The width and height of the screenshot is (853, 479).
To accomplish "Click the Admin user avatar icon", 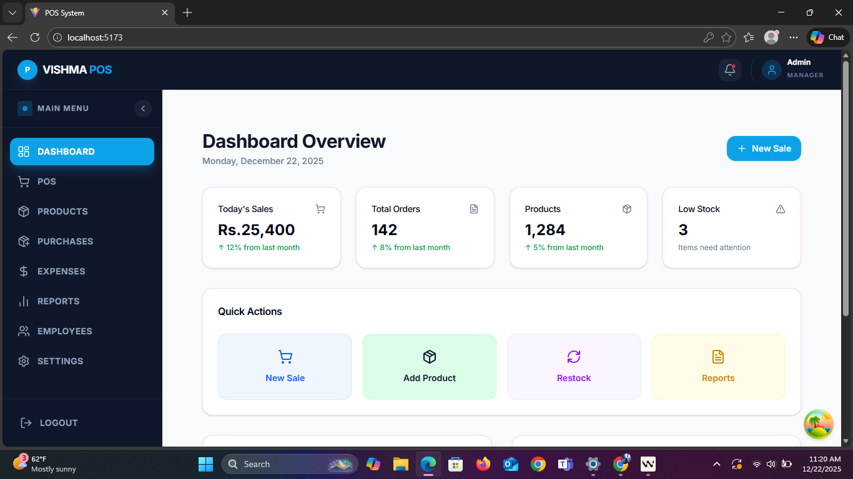I will pyautogui.click(x=771, y=70).
